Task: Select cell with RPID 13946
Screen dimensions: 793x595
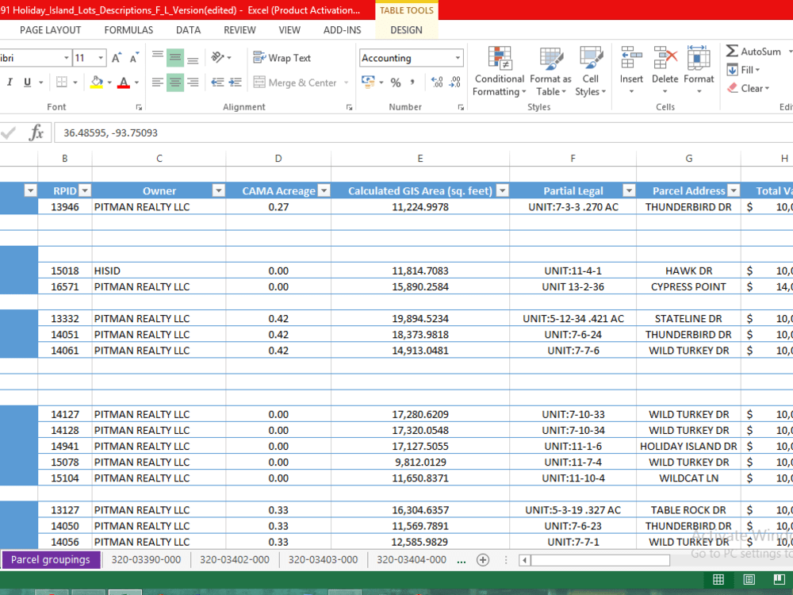Action: [65, 207]
